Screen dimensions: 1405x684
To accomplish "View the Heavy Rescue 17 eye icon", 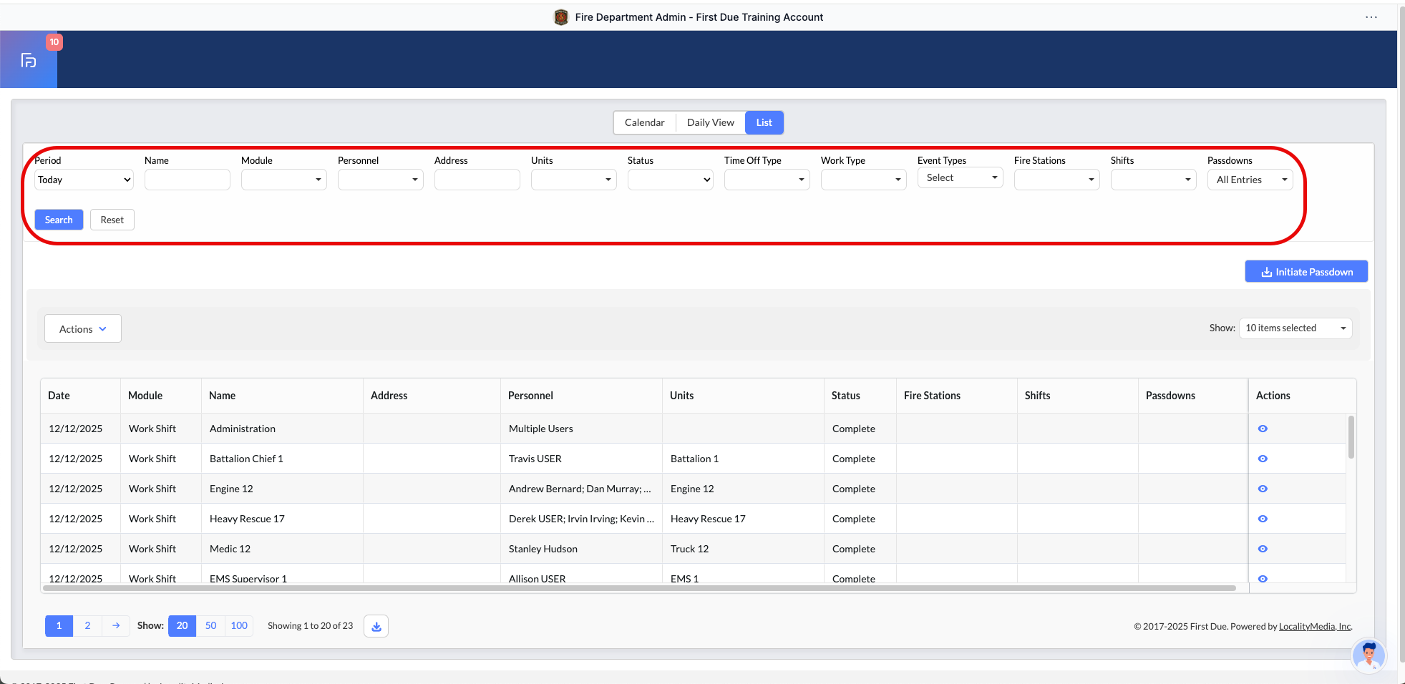I will pyautogui.click(x=1263, y=519).
